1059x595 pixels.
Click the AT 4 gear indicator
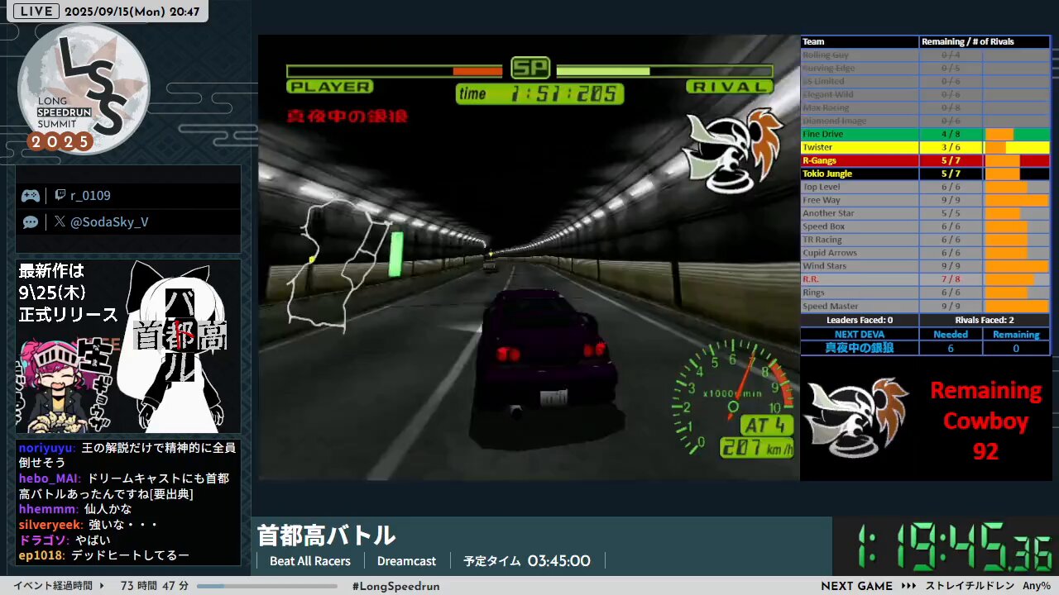[x=766, y=426]
